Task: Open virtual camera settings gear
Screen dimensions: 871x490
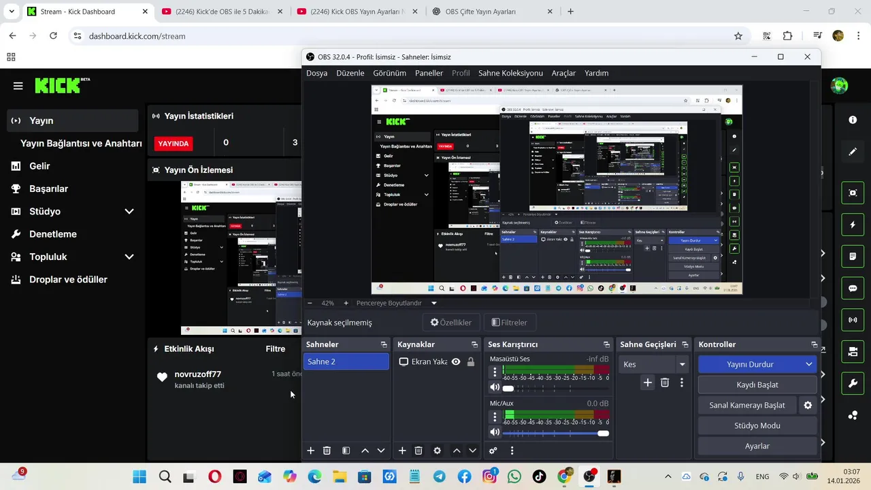Action: coord(808,405)
